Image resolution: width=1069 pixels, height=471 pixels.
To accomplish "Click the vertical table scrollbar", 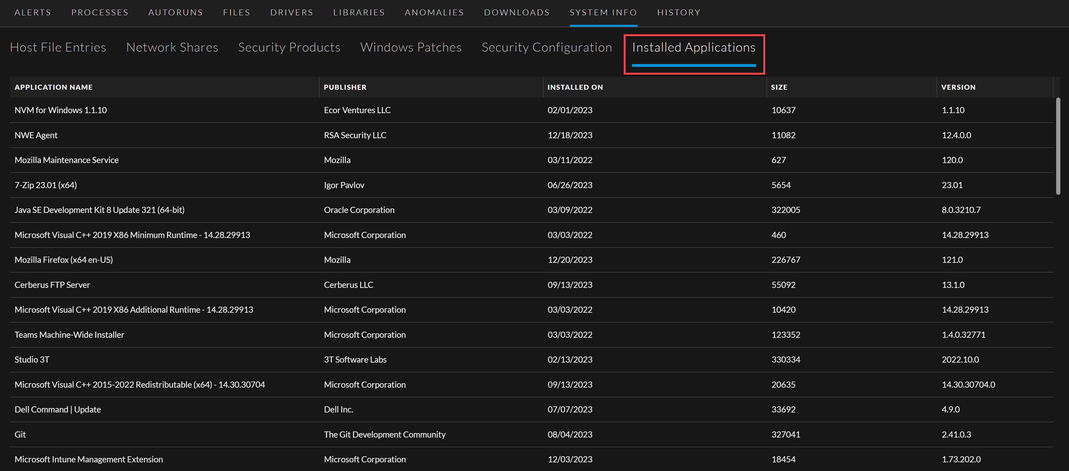I will click(x=1058, y=146).
